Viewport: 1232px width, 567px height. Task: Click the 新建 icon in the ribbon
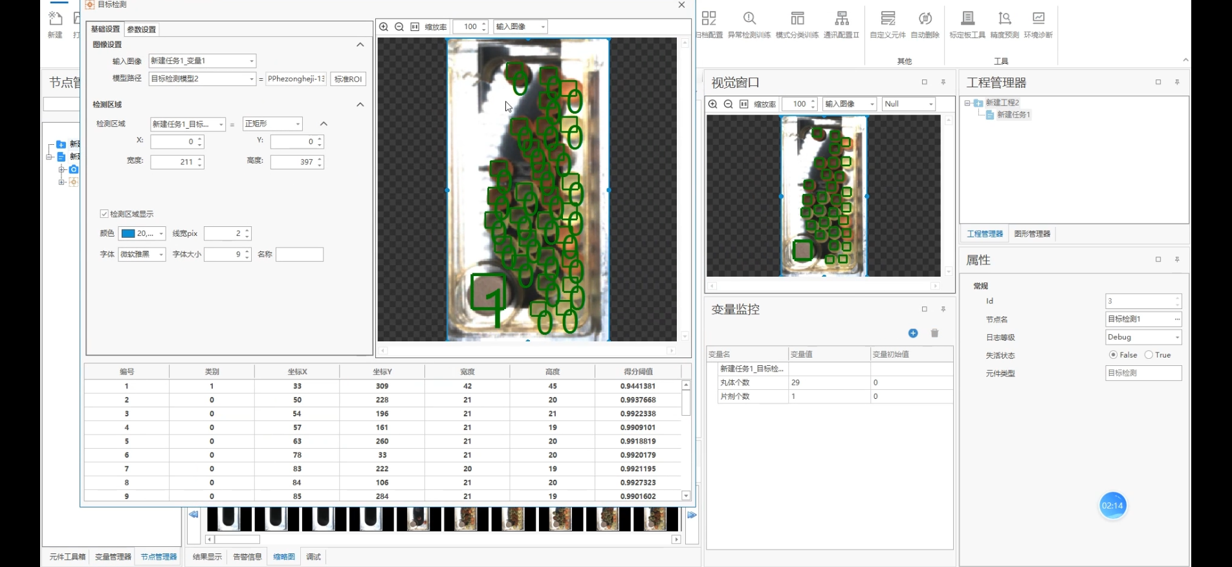tap(55, 25)
